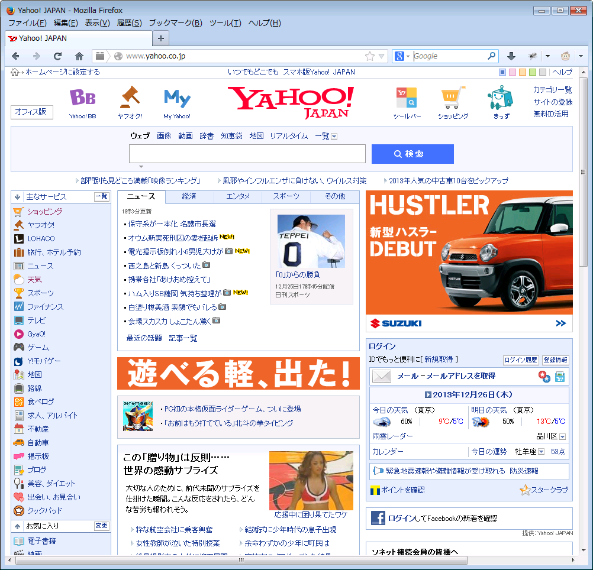Click the オフィス版 button
This screenshot has height=570, width=593.
[32, 112]
